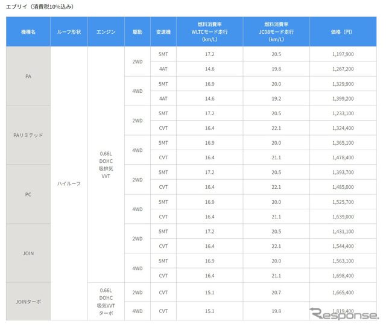
Task: Select JC08 value 21.1 in the 1,698,400 row
Action: coord(276,276)
